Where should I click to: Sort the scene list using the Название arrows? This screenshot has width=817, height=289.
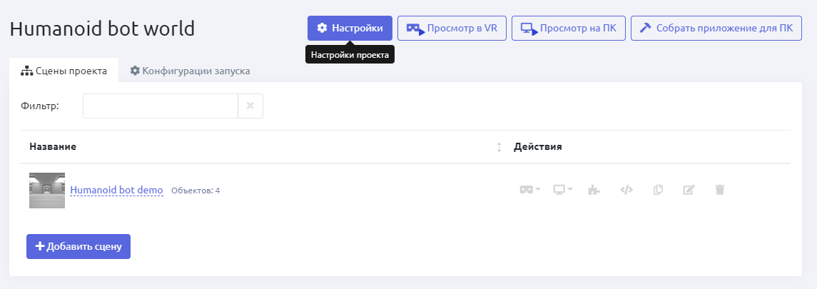[x=499, y=147]
